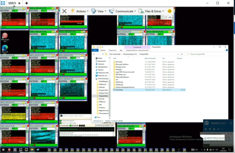Switch to the Вид ribbon tab
The height and width of the screenshot is (153, 235).
tap(121, 50)
